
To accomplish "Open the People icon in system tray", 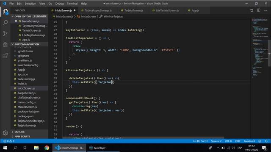I will click(210, 148).
